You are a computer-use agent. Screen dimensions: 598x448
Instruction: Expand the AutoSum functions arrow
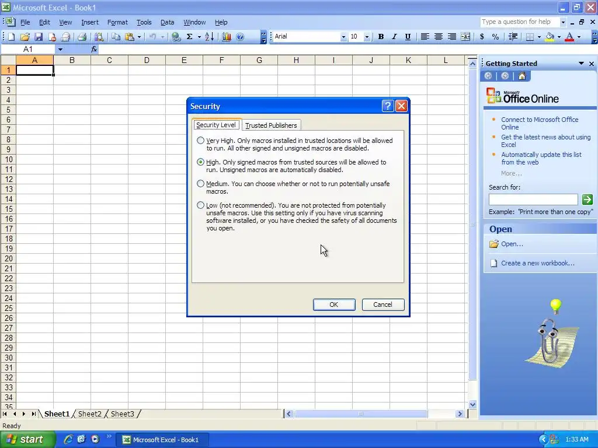click(199, 37)
